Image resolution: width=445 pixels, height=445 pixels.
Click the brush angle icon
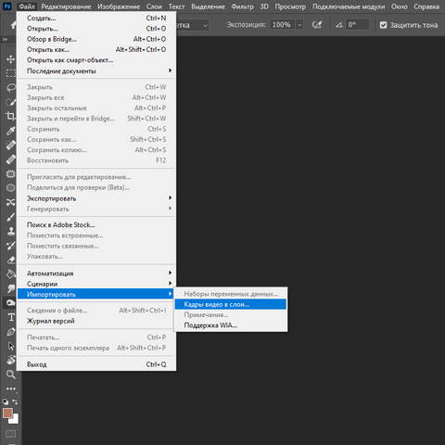[x=339, y=25]
